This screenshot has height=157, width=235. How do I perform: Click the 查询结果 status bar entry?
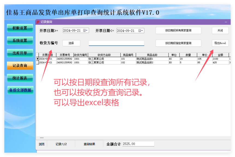coord(89,144)
